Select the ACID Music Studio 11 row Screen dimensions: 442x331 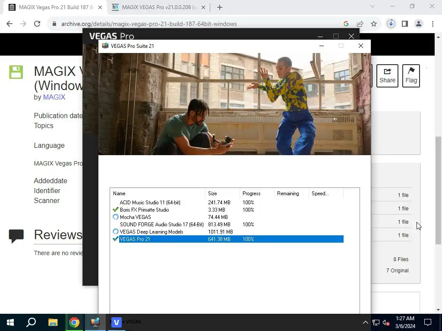coord(227,203)
